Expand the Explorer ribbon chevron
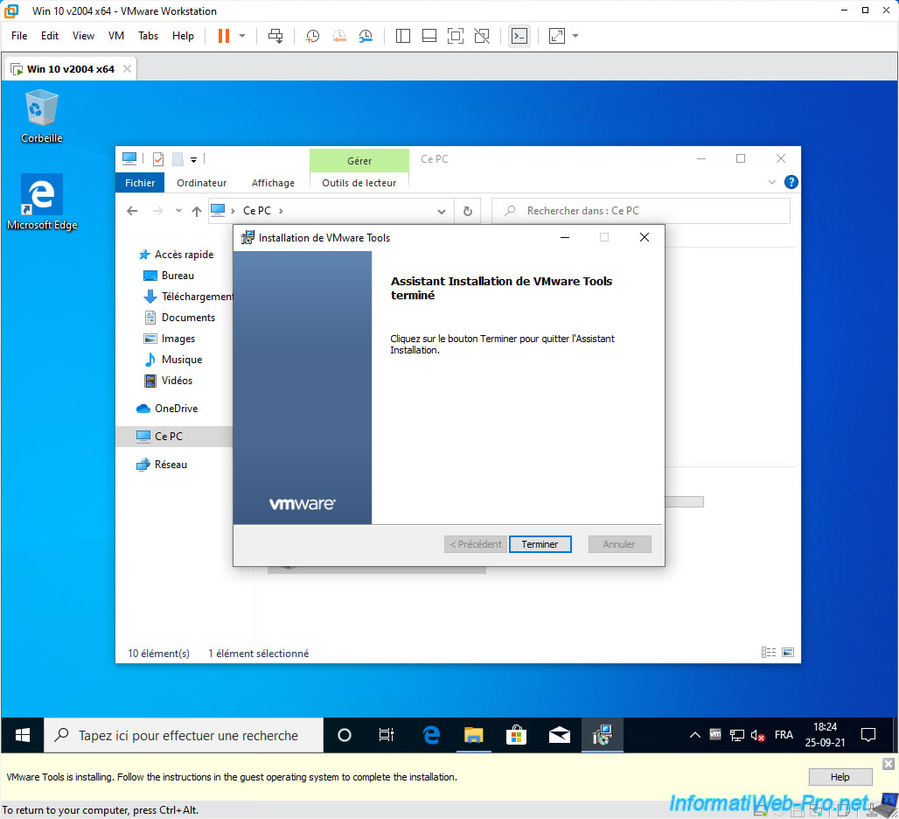Screen dimensions: 899x819 click(771, 182)
